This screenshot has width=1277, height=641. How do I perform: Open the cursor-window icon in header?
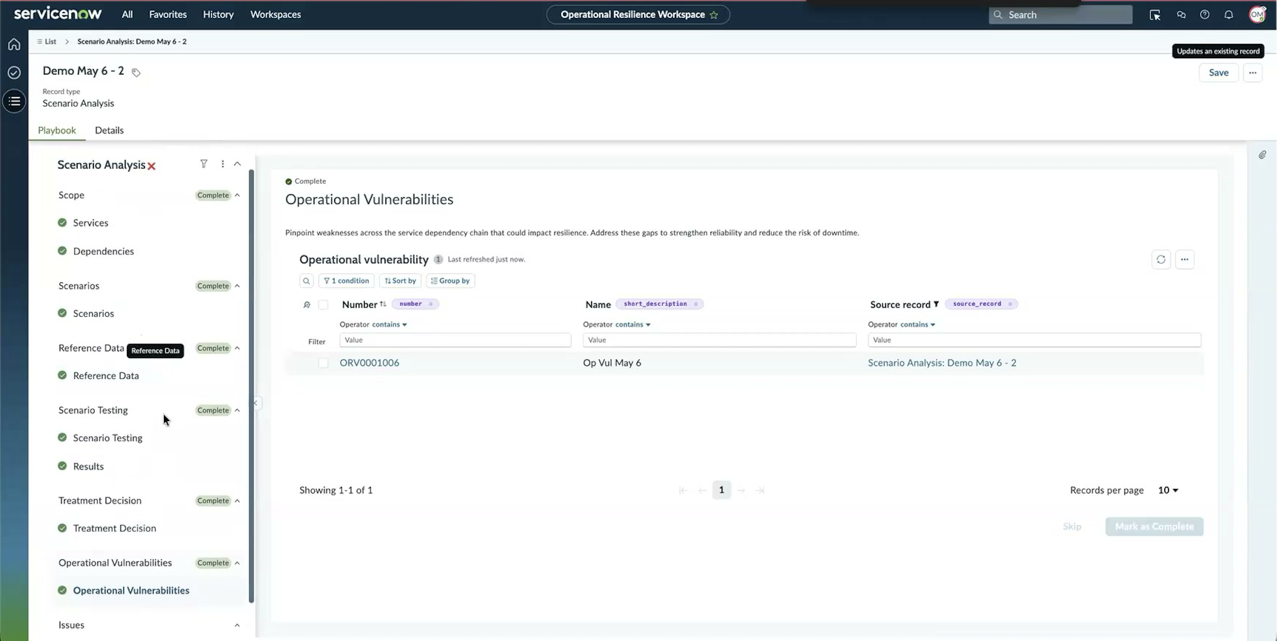(1155, 15)
